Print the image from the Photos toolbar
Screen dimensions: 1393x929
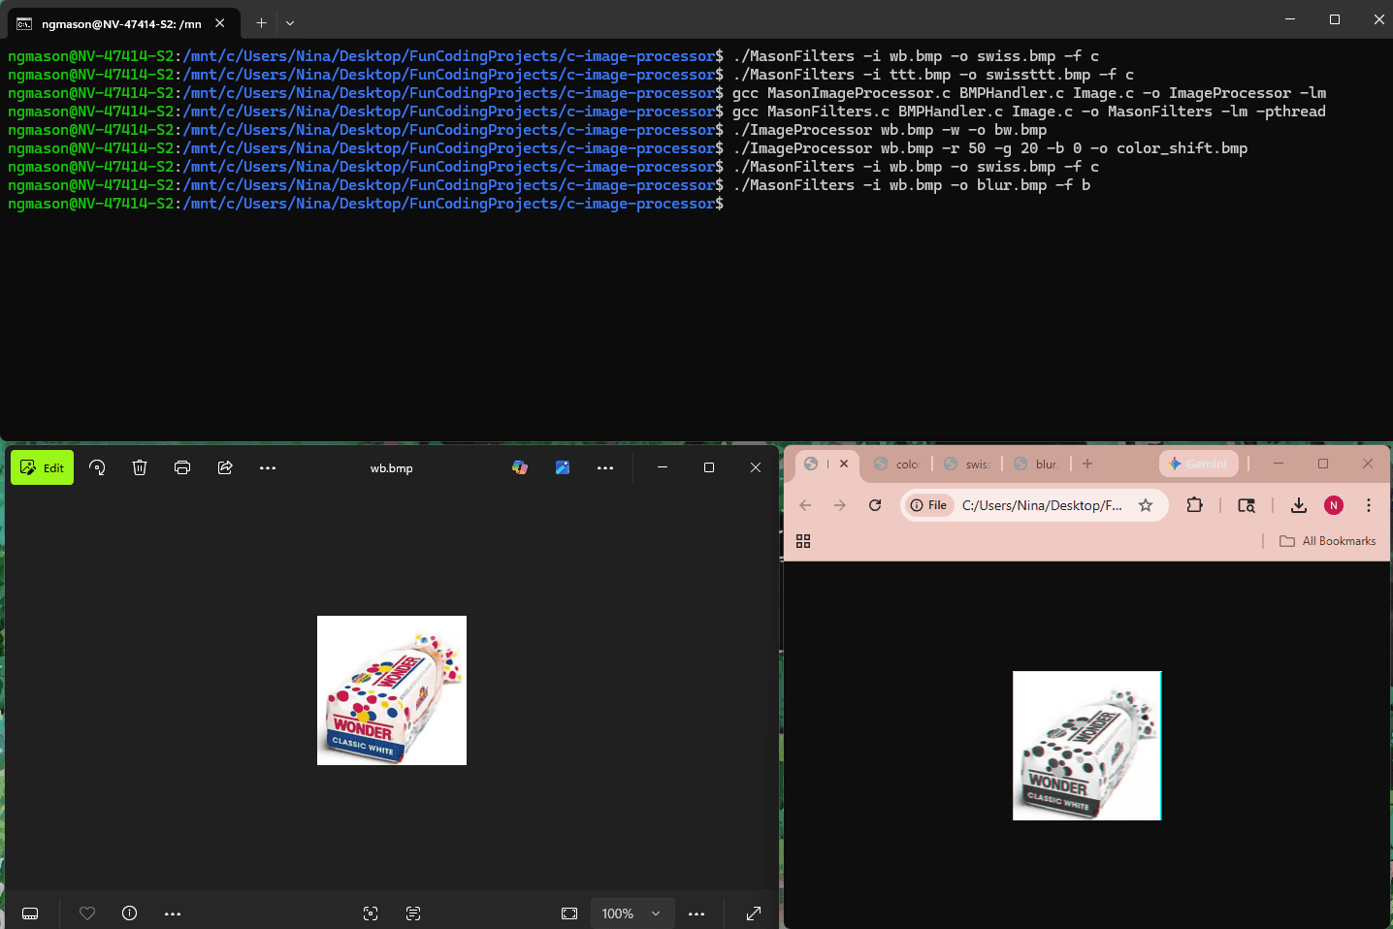(x=182, y=467)
